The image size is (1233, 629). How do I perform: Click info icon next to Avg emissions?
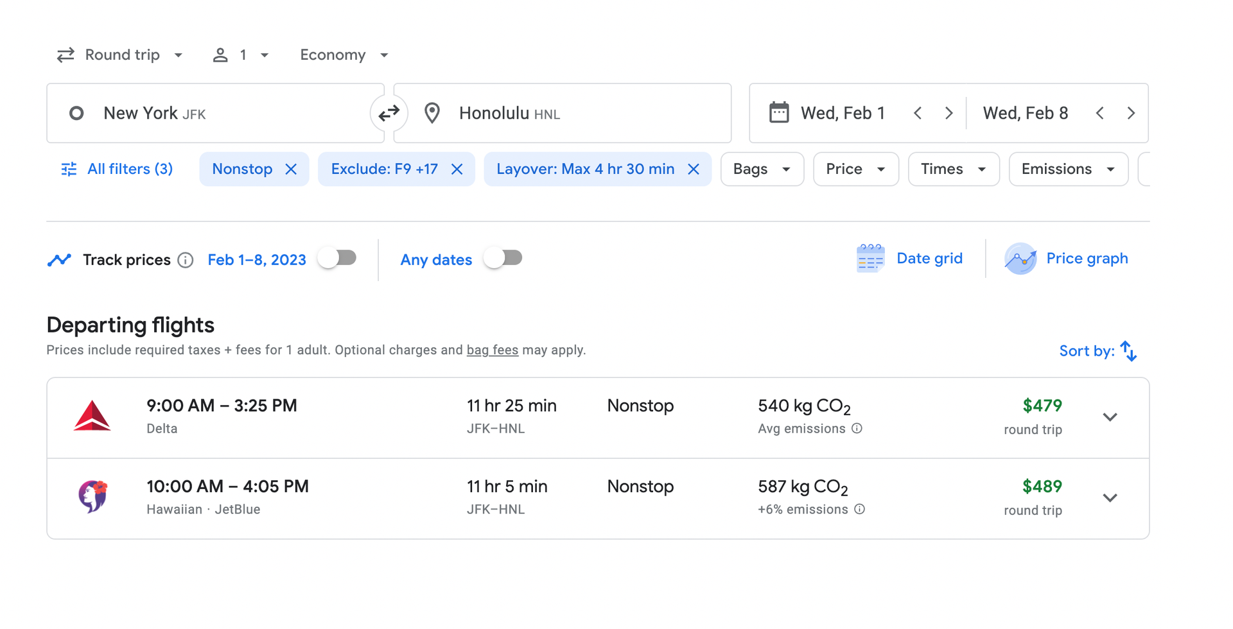[857, 429]
